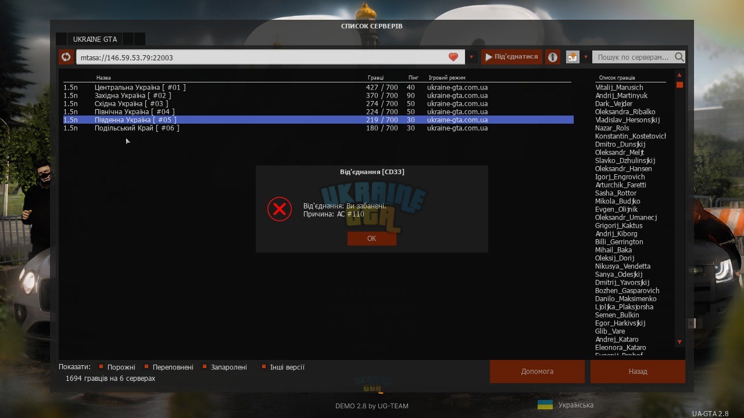
Task: Click the red error cross icon
Action: pos(280,209)
